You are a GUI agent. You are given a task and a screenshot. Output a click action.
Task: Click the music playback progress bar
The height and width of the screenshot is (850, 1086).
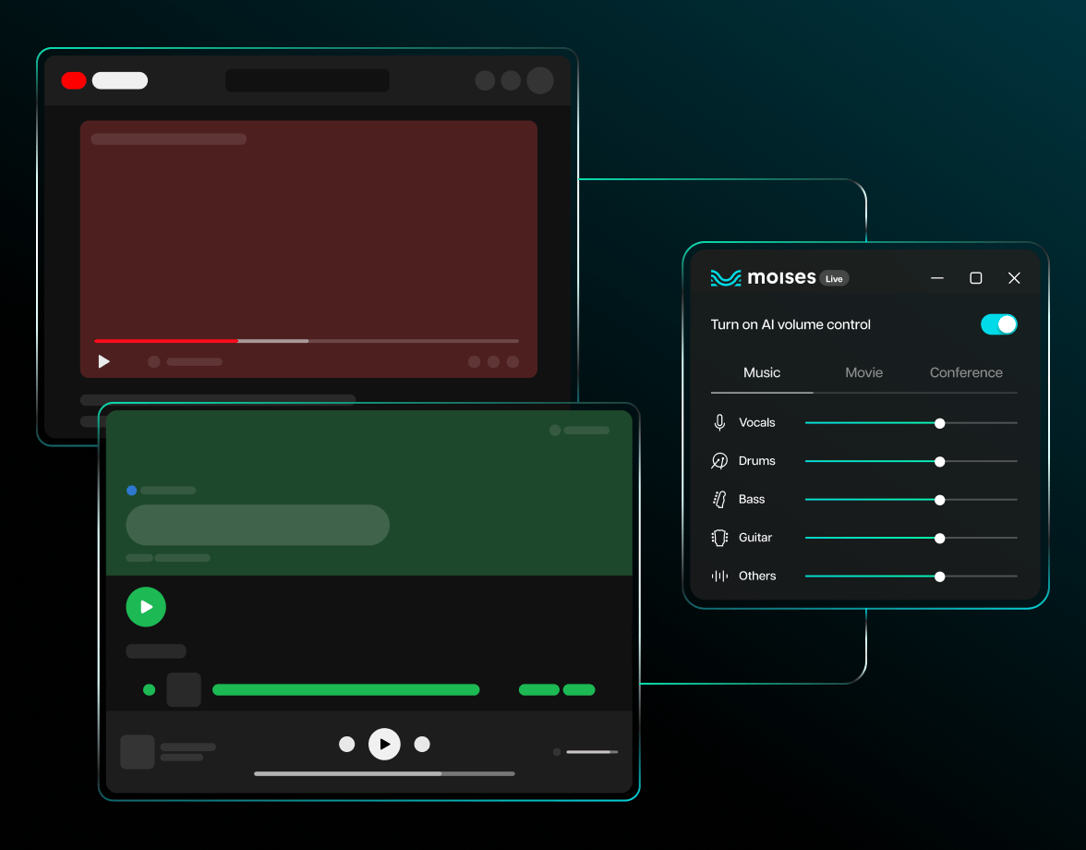pyautogui.click(x=384, y=774)
